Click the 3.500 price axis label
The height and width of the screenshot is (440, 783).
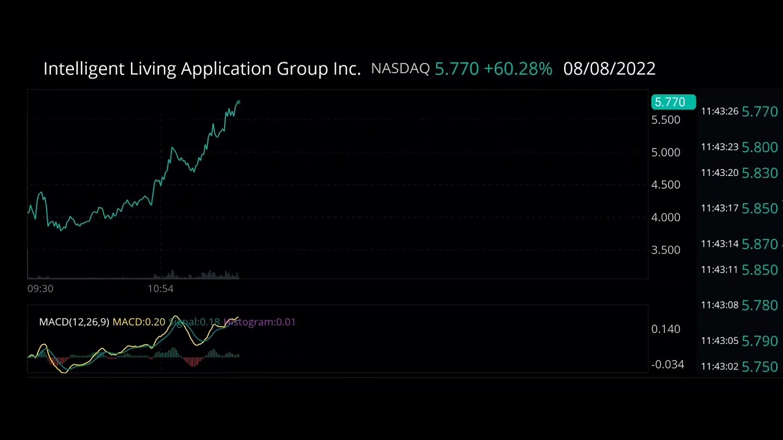click(x=666, y=250)
